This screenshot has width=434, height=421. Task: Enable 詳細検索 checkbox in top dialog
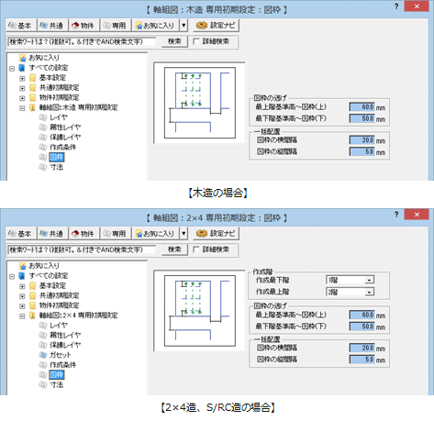pyautogui.click(x=196, y=41)
